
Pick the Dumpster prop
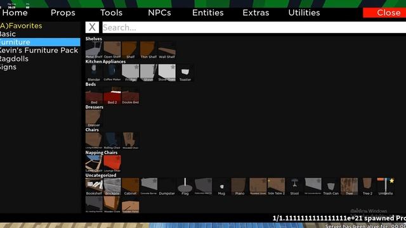[x=167, y=187]
